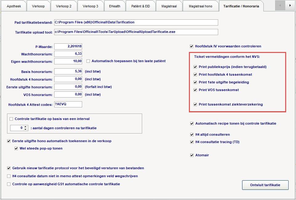Toggle Controle tarifikatie op basis van een interval
This screenshot has height=200, width=296.
click(x=11, y=119)
